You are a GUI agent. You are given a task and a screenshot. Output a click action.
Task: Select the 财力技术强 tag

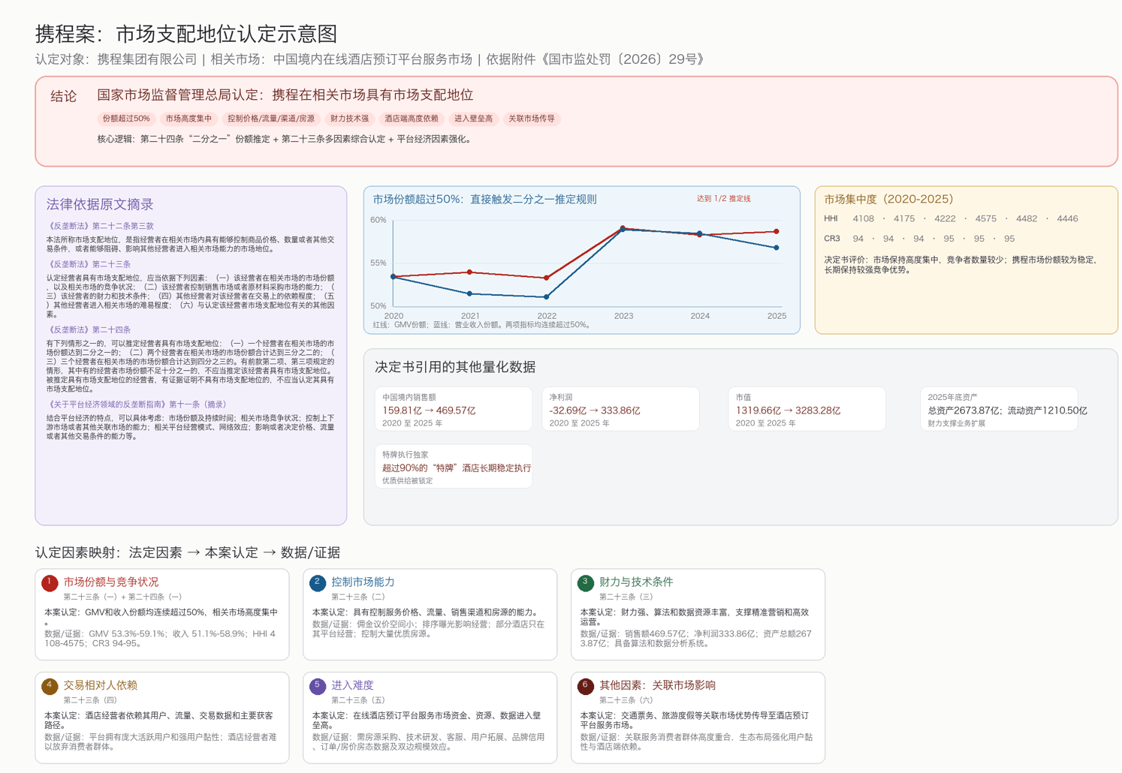click(349, 119)
